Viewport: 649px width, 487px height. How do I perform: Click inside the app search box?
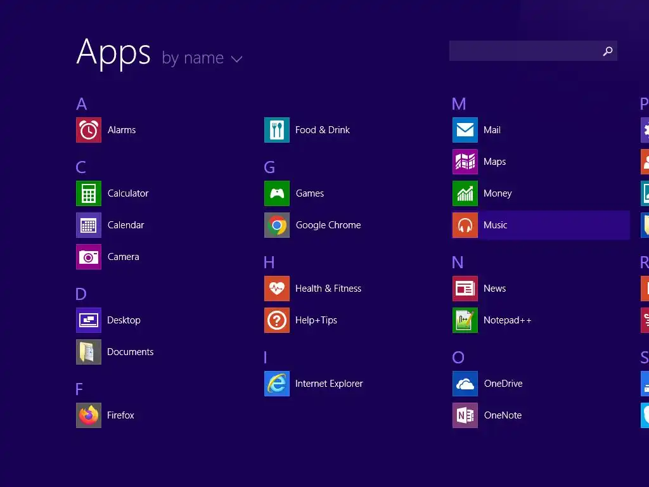(x=533, y=51)
